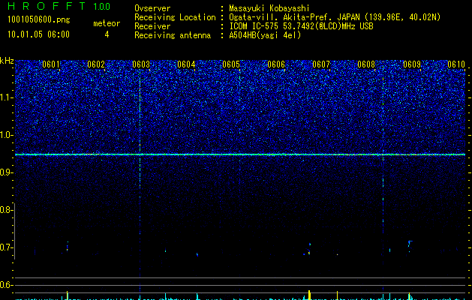
Task: Click the Ovserver label
Action: [152, 8]
